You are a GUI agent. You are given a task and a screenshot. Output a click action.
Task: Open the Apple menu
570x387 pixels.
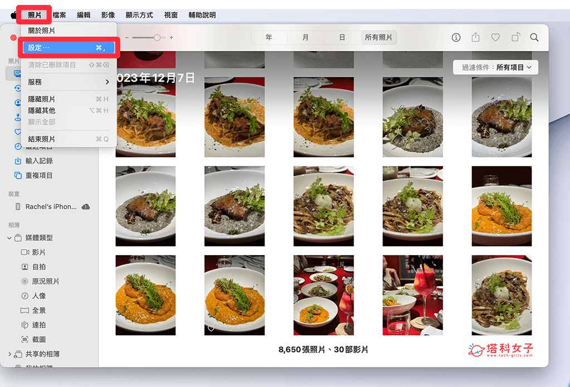[x=13, y=15]
